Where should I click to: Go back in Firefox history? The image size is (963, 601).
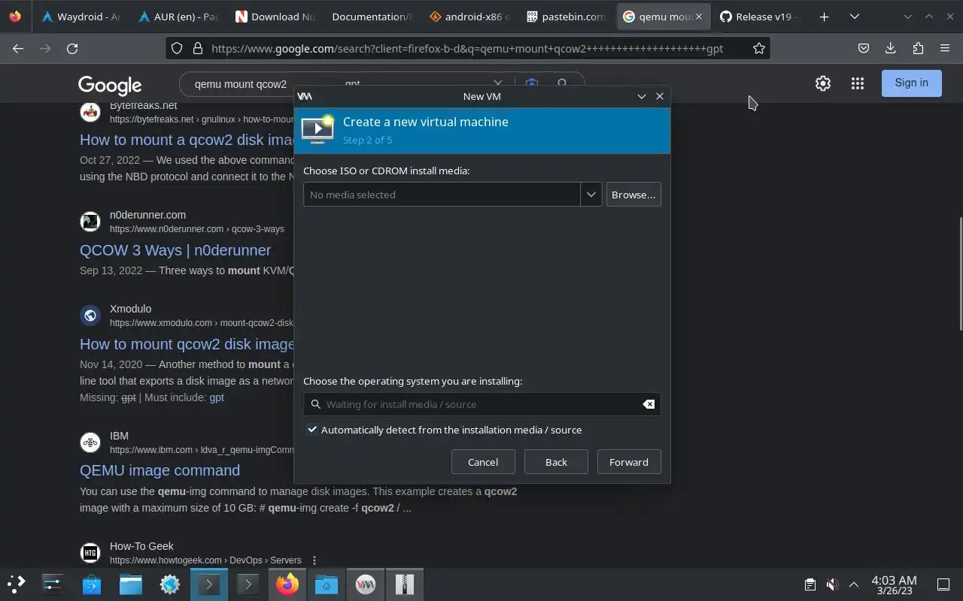pos(18,48)
